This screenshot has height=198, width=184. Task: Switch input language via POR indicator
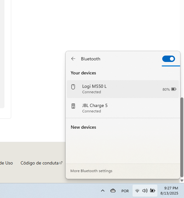coord(125,191)
